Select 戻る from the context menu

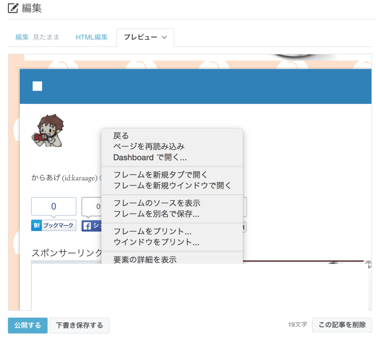(121, 136)
